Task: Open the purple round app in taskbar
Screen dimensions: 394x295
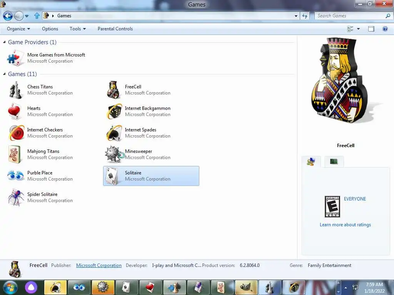Action: pyautogui.click(x=31, y=287)
